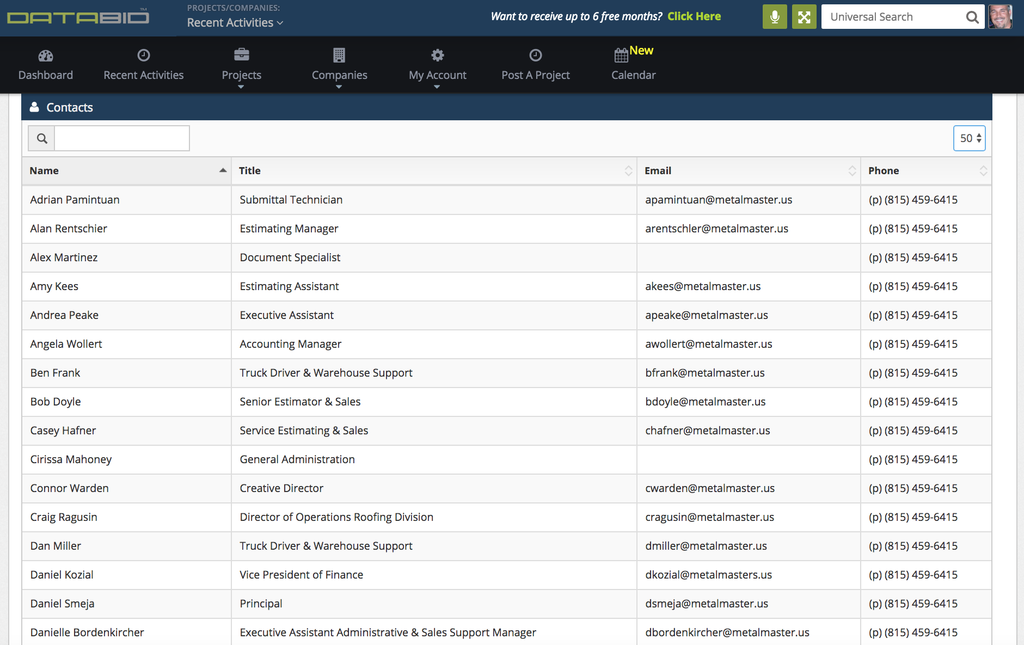Image resolution: width=1024 pixels, height=645 pixels.
Task: Click the Click Here promotional link
Action: pyautogui.click(x=694, y=16)
